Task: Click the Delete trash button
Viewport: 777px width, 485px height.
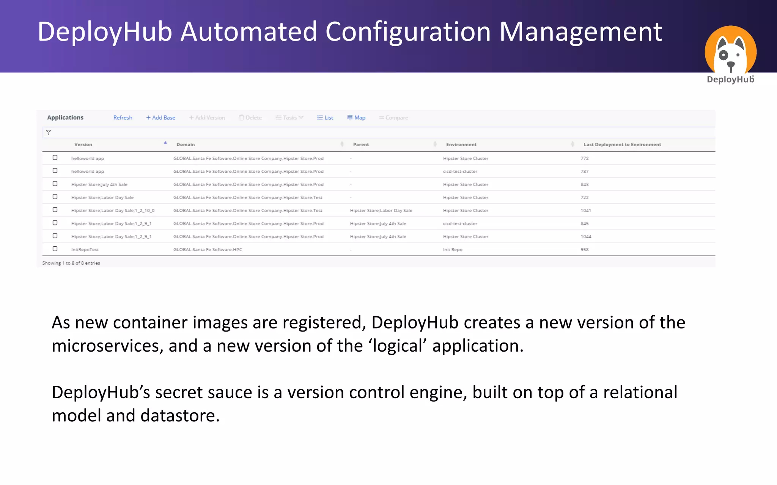Action: click(250, 118)
